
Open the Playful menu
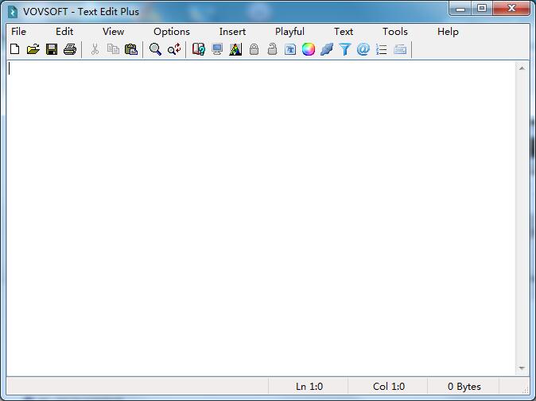(x=289, y=32)
